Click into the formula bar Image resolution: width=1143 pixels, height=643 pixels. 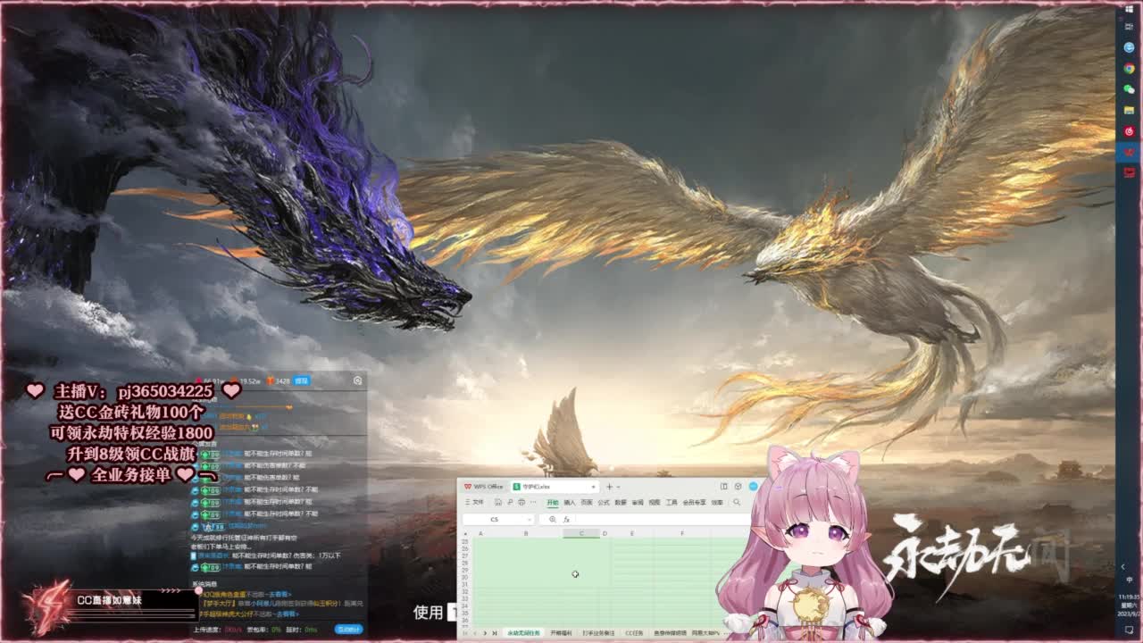pyautogui.click(x=663, y=519)
